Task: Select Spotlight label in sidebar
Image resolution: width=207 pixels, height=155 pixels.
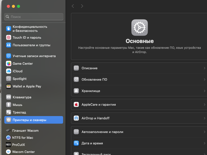Action: pyautogui.click(x=20, y=79)
